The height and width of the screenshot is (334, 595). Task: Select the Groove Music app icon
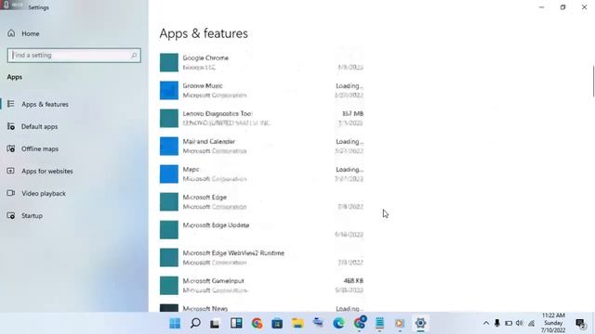pos(169,91)
